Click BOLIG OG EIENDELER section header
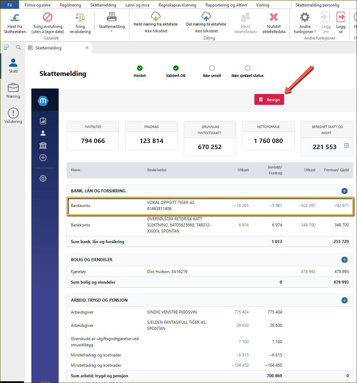 91,260
